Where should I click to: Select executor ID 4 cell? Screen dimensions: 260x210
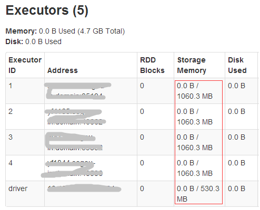tap(11, 163)
